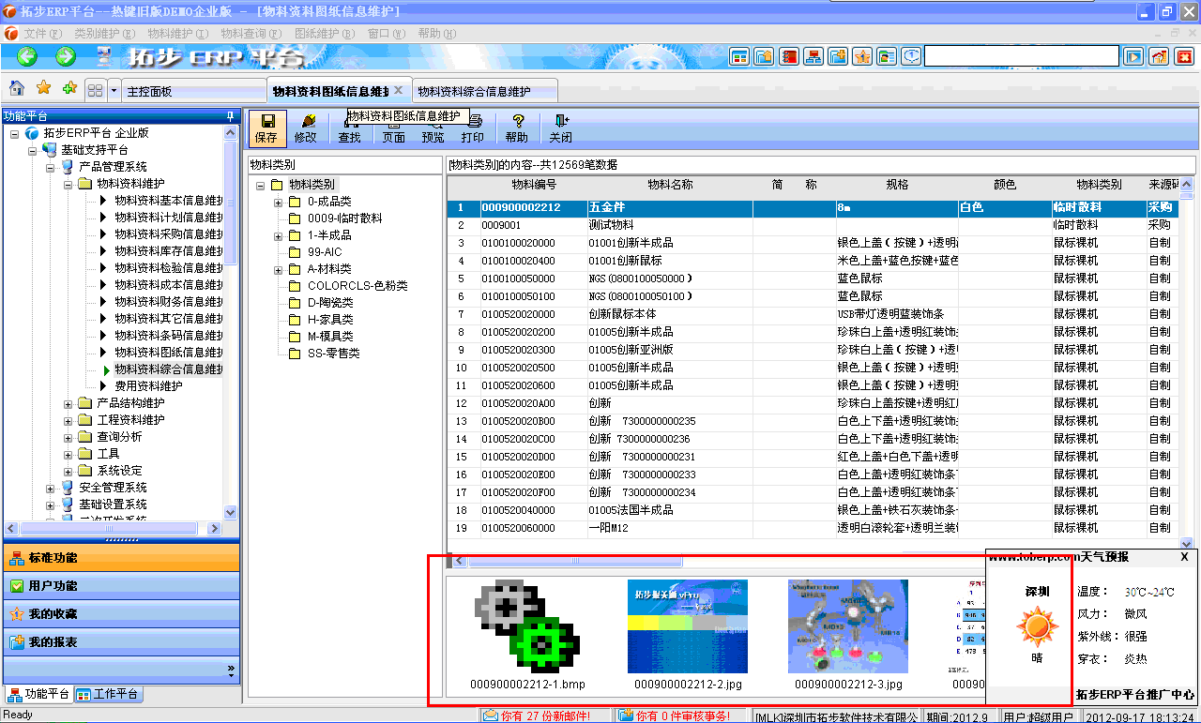This screenshot has height=723, width=1201.
Task: Open the 用户功能 panel button
Action: 53,586
